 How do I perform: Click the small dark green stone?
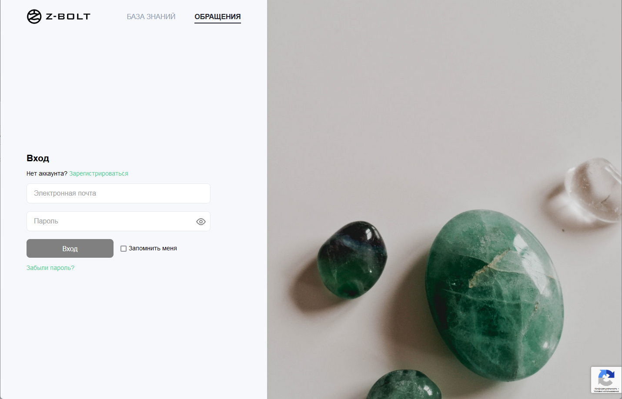[x=352, y=260]
